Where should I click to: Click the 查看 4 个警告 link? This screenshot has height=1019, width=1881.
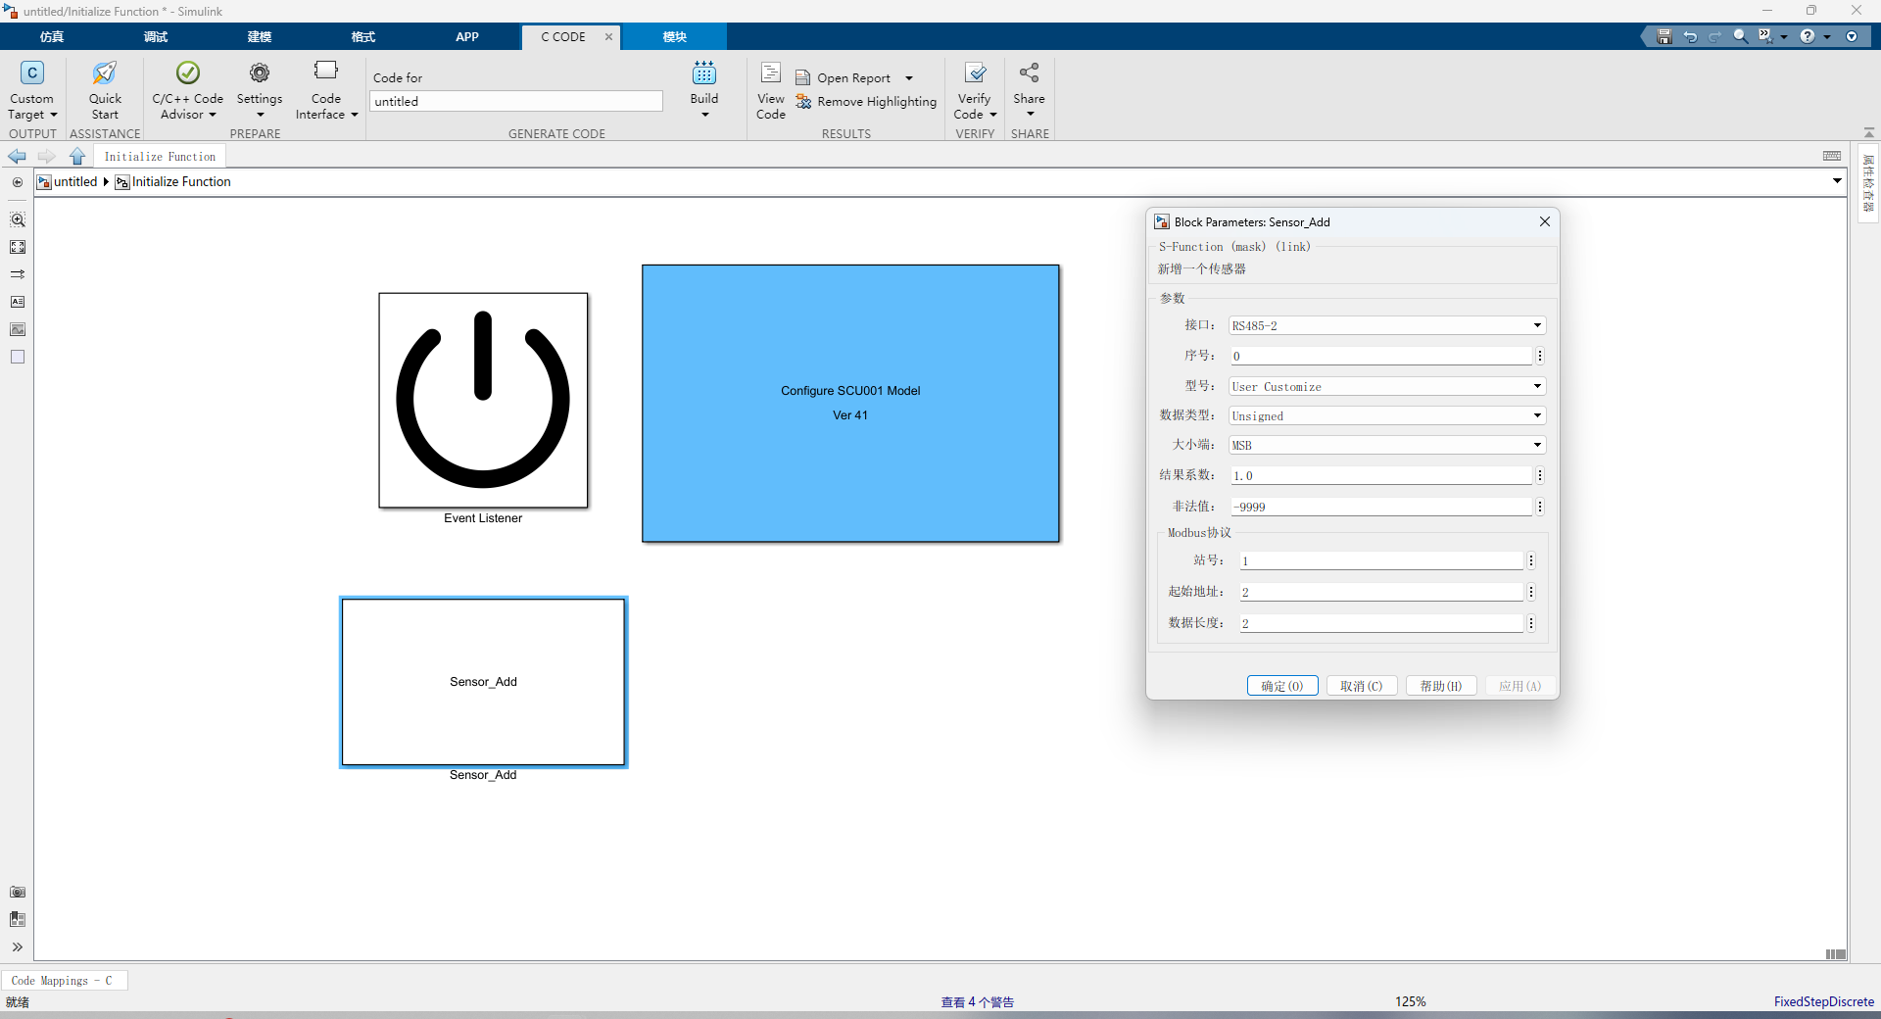[977, 1001]
